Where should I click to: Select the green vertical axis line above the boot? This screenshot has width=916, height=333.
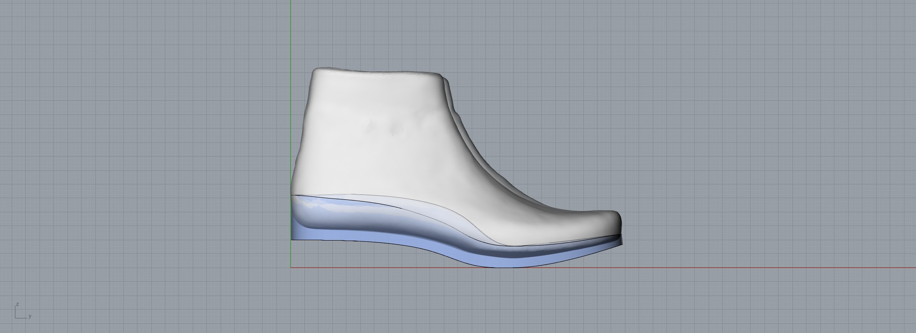pos(291,33)
